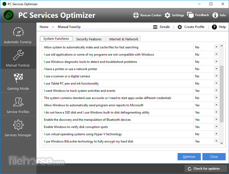Minimize the PC Services Optimizer window
Image resolution: width=229 pixels, height=174 pixels.
click(199, 4)
